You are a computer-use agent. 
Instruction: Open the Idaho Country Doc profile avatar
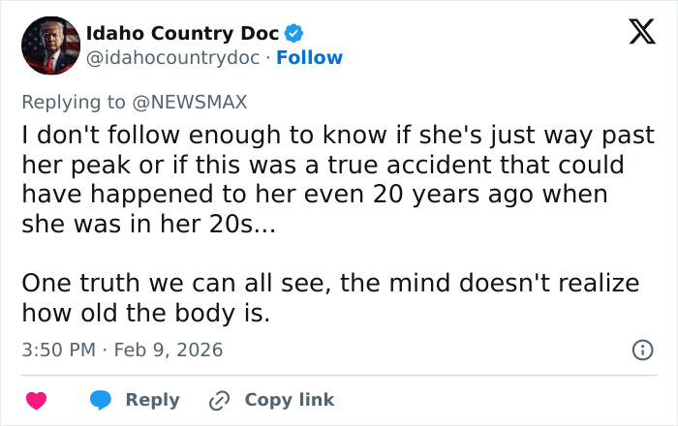[50, 46]
